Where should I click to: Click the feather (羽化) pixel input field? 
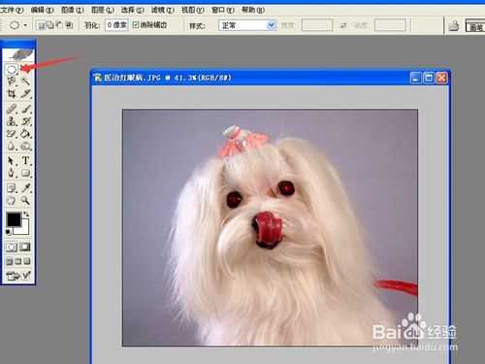pyautogui.click(x=116, y=25)
